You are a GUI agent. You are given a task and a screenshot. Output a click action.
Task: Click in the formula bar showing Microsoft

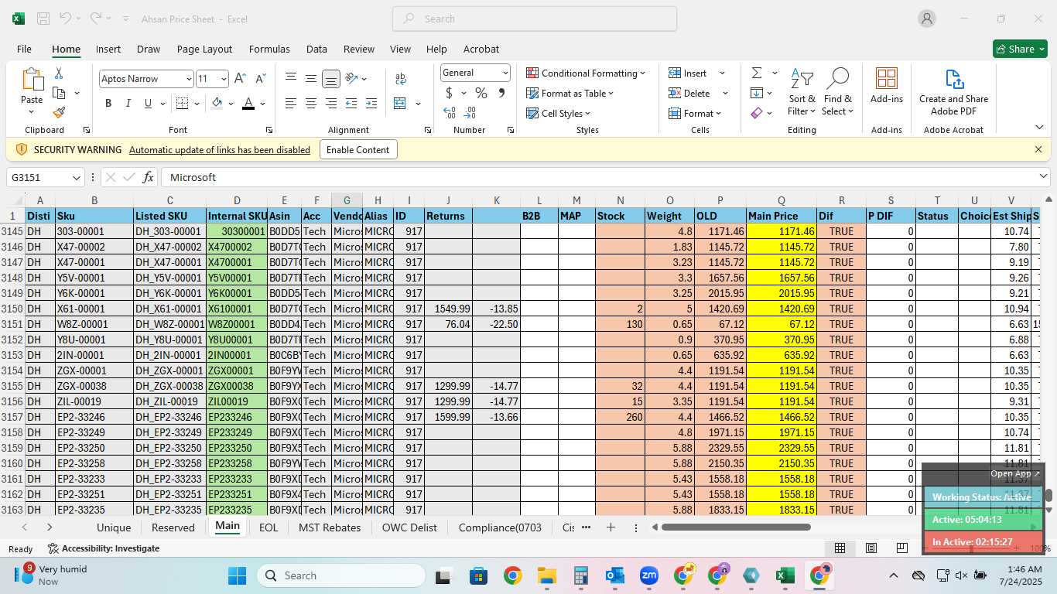click(x=604, y=177)
